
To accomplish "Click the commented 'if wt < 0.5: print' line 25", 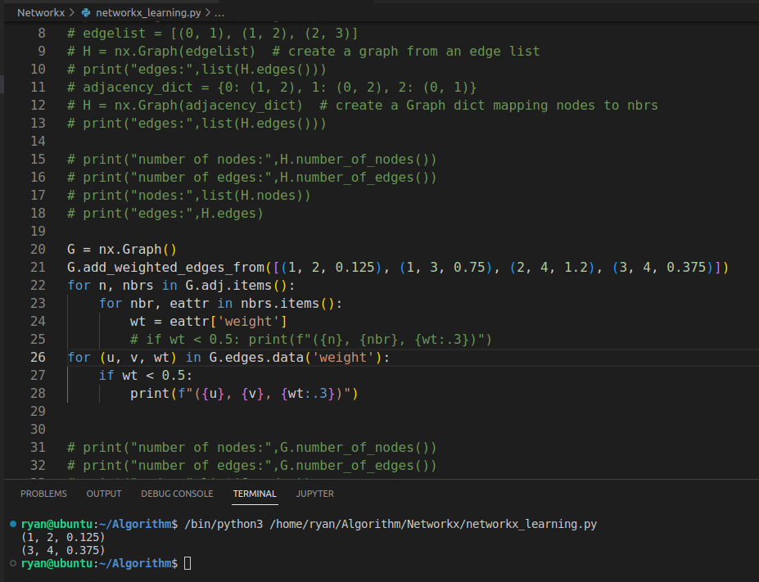I will click(x=311, y=339).
